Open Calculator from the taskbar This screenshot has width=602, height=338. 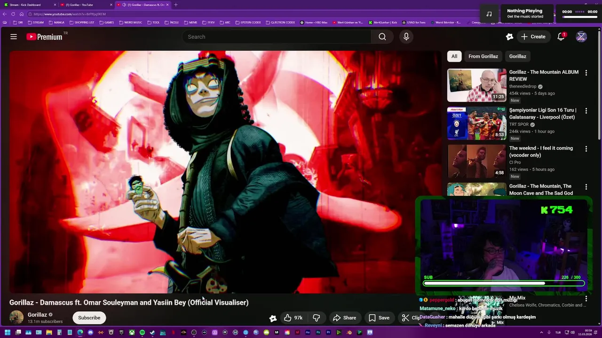pos(59,332)
